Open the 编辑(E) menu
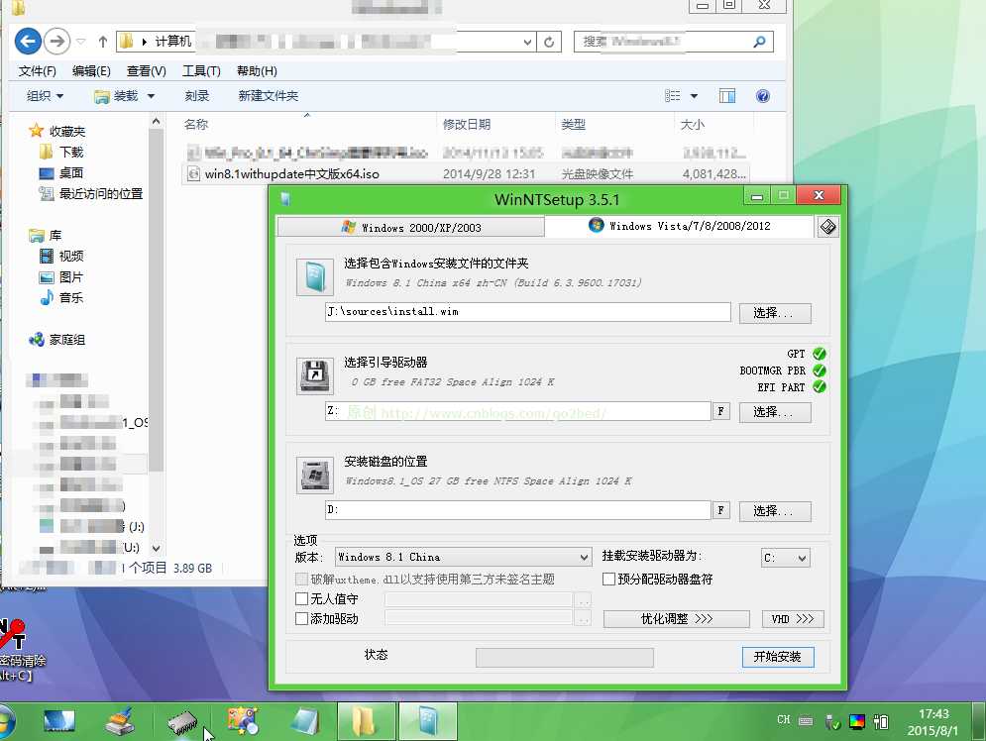This screenshot has width=986, height=741. 91,71
